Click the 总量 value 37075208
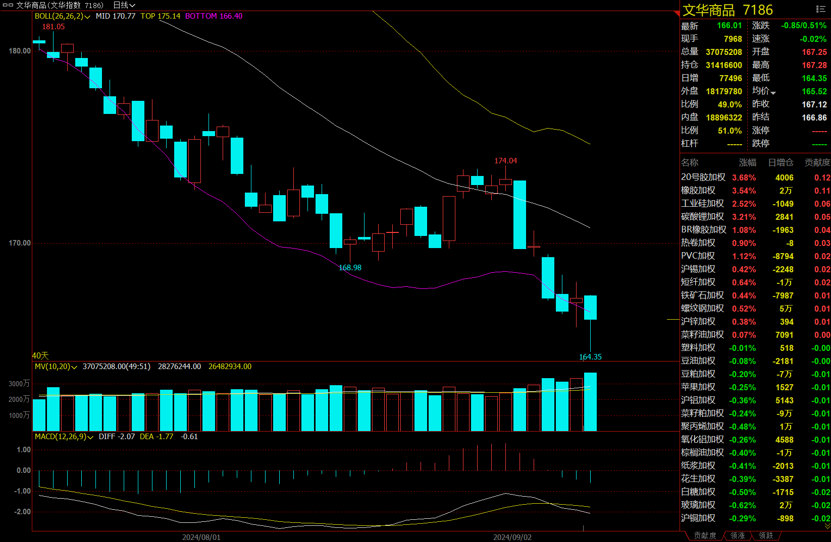The height and width of the screenshot is (542, 831). 724,52
